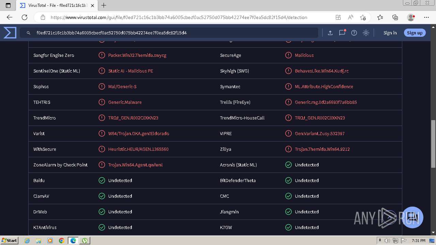This screenshot has height=245, width=436.
Task: Click BehavesLike.Win64.Kudj.rc result
Action: pyautogui.click(x=322, y=71)
